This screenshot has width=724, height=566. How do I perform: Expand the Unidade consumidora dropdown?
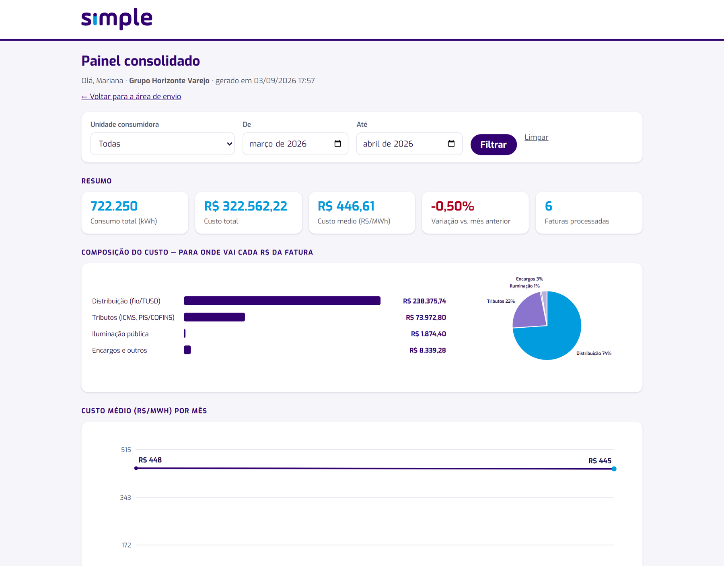(162, 144)
